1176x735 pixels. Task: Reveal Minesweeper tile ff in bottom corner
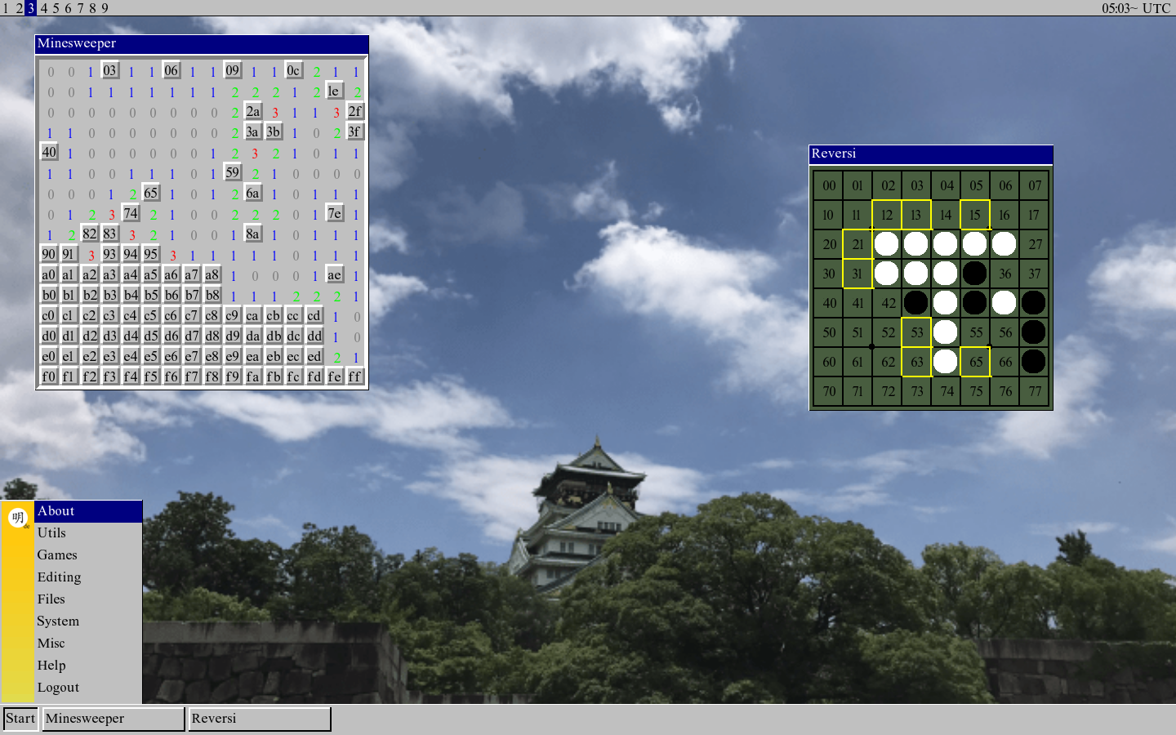[x=355, y=376]
